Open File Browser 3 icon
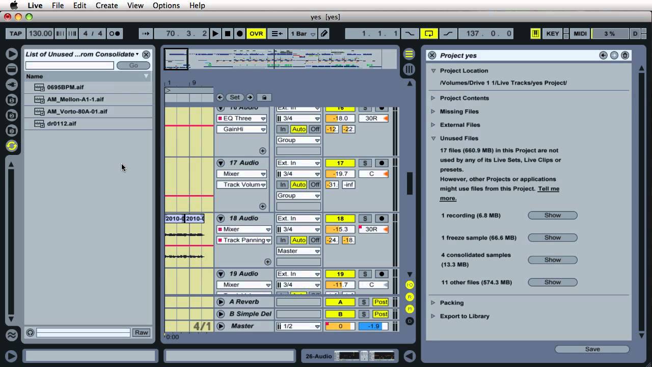652x367 pixels. 11,130
